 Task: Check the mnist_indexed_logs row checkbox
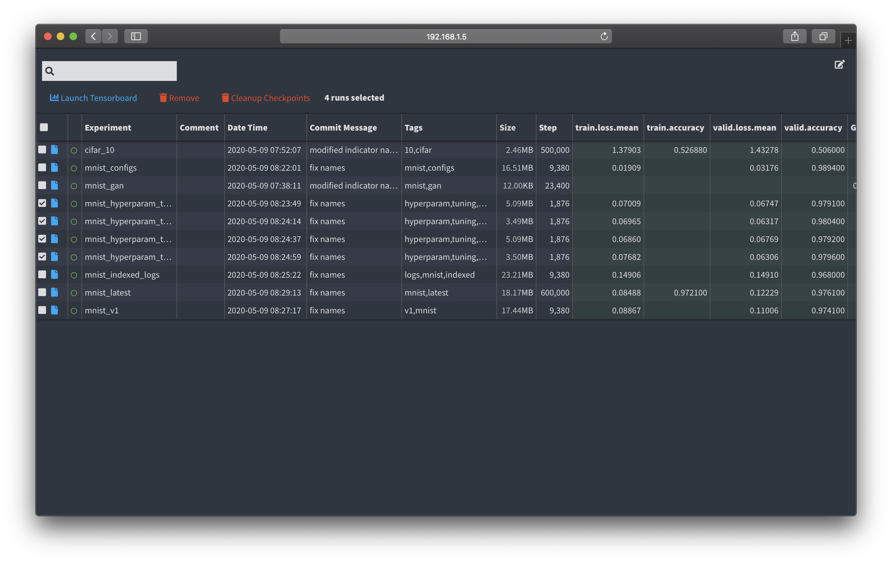[x=42, y=274]
